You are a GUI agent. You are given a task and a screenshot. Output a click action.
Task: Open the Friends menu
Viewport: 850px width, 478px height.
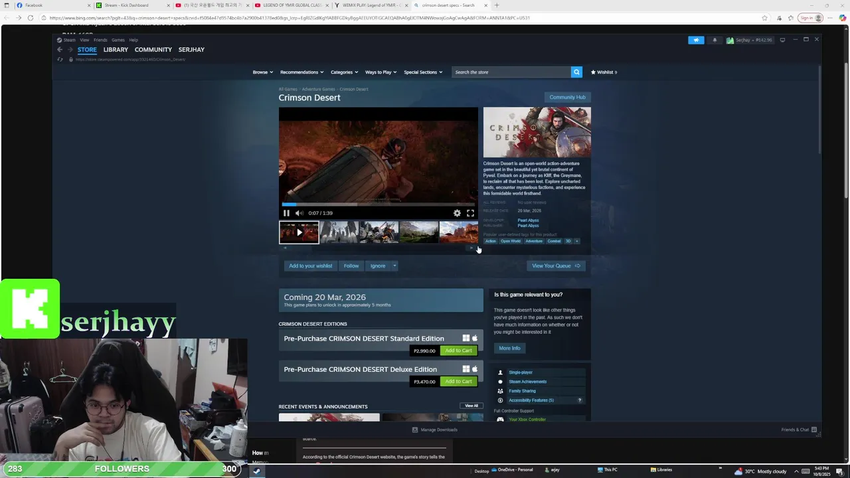pyautogui.click(x=100, y=40)
